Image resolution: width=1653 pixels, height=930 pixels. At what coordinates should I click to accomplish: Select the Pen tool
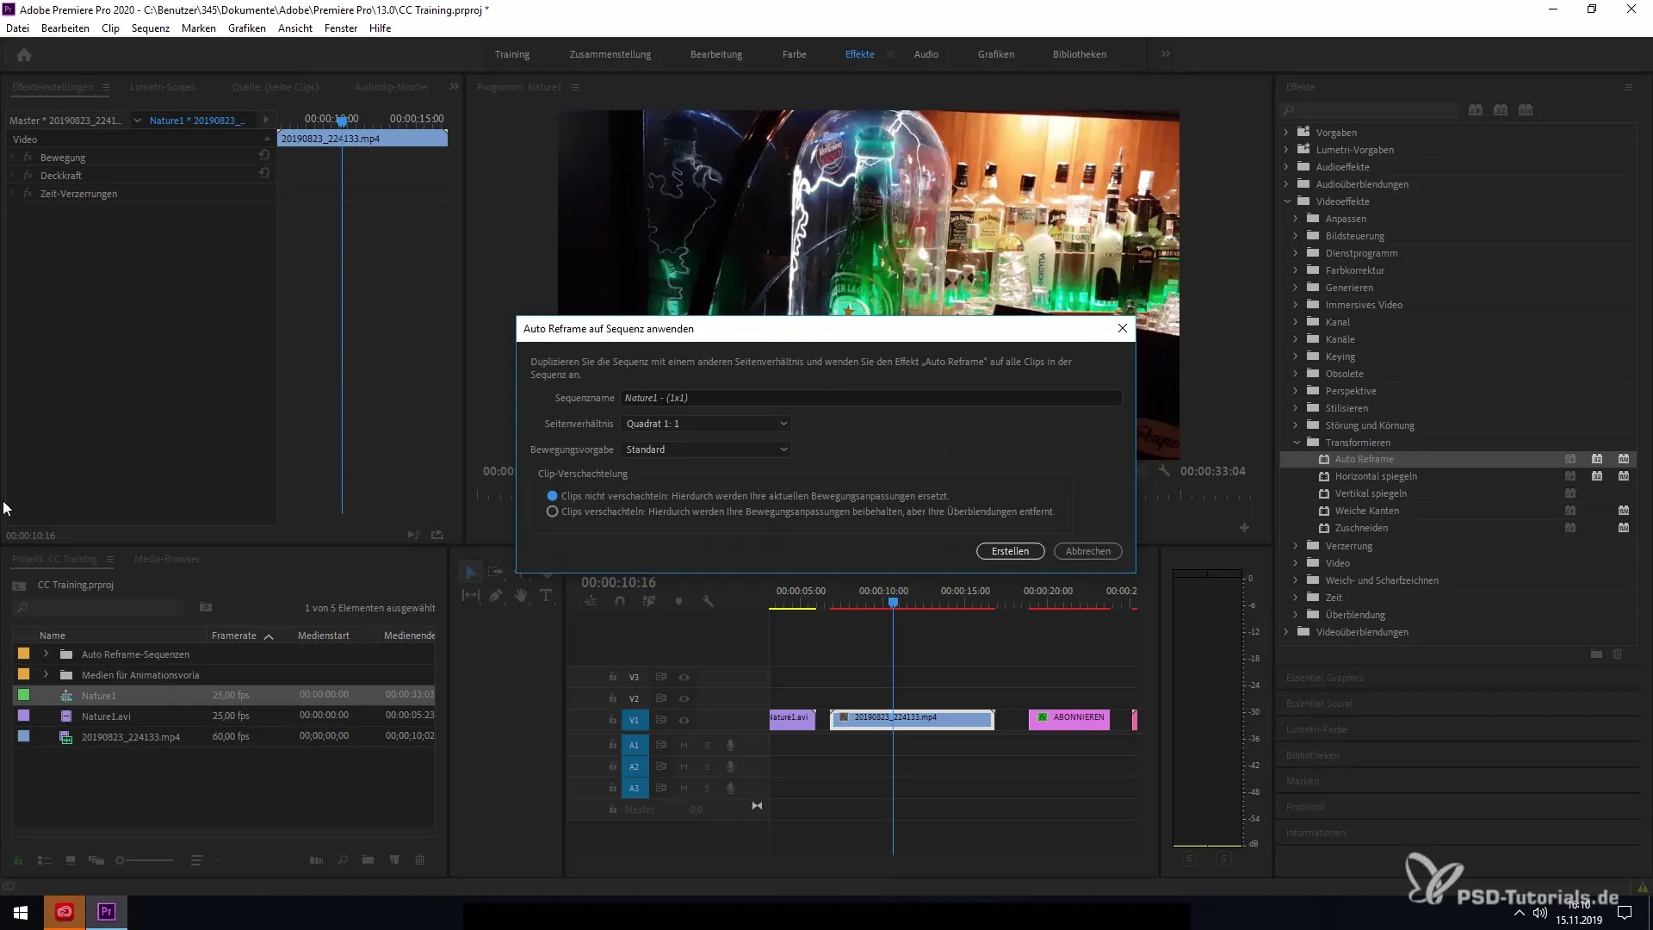496,595
